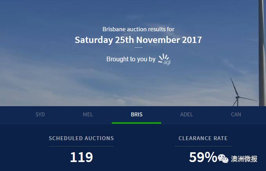This screenshot has height=171, width=266.
Task: Select the active BRIS tab
Action: point(137,115)
